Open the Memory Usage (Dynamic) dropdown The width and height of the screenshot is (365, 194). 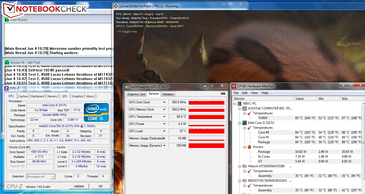[x=164, y=146]
